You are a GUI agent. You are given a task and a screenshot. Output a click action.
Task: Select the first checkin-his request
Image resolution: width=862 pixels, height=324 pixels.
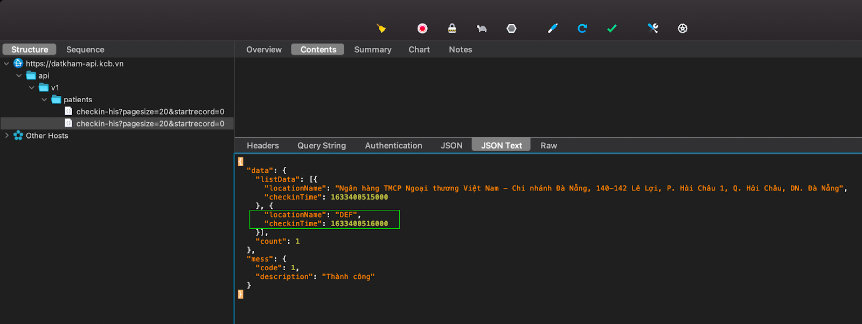pos(150,111)
